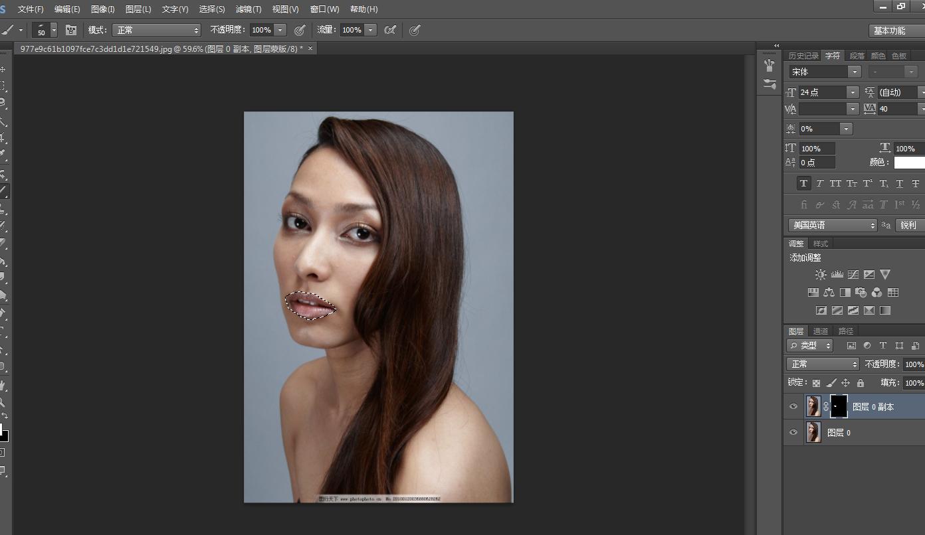Click the lock all padlock icon
925x535 pixels.
click(x=861, y=383)
